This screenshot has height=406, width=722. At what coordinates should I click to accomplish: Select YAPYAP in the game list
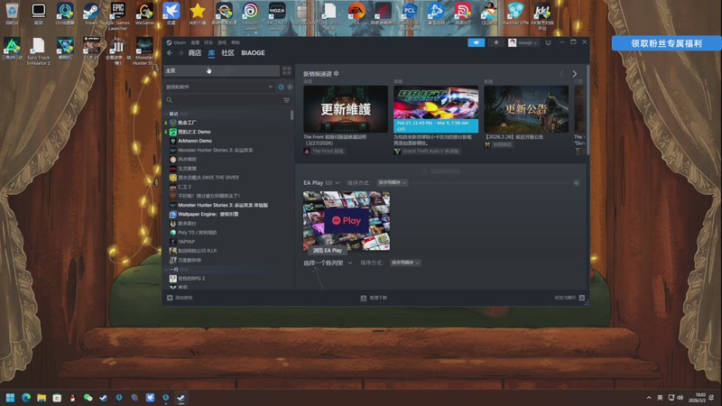click(x=186, y=242)
